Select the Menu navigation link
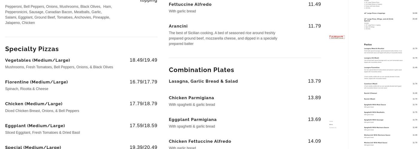The height and width of the screenshot is (149, 419). click(x=331, y=125)
